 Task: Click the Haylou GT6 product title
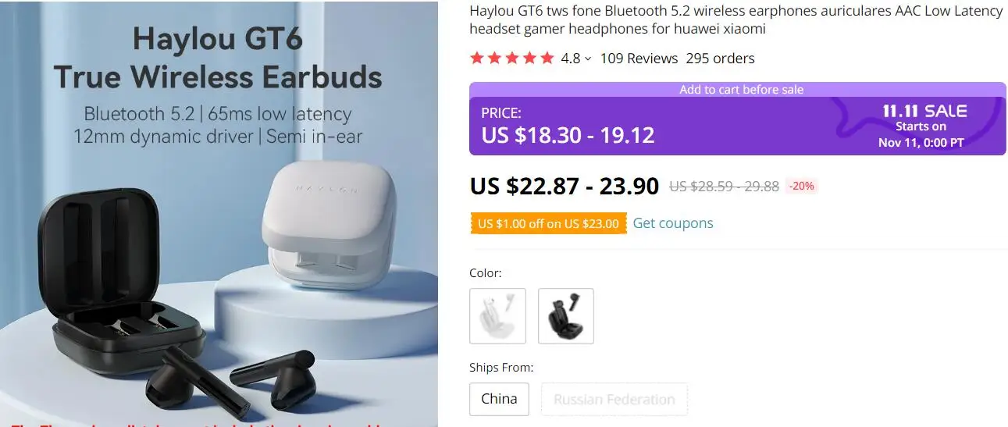[736, 20]
